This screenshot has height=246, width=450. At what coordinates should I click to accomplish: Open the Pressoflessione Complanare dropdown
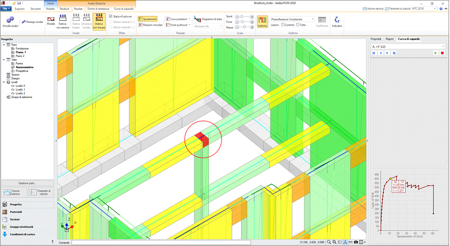(x=312, y=19)
